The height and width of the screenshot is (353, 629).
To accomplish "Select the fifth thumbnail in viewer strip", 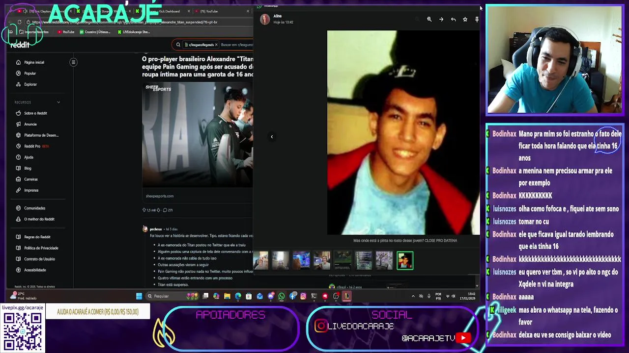I will [x=343, y=260].
